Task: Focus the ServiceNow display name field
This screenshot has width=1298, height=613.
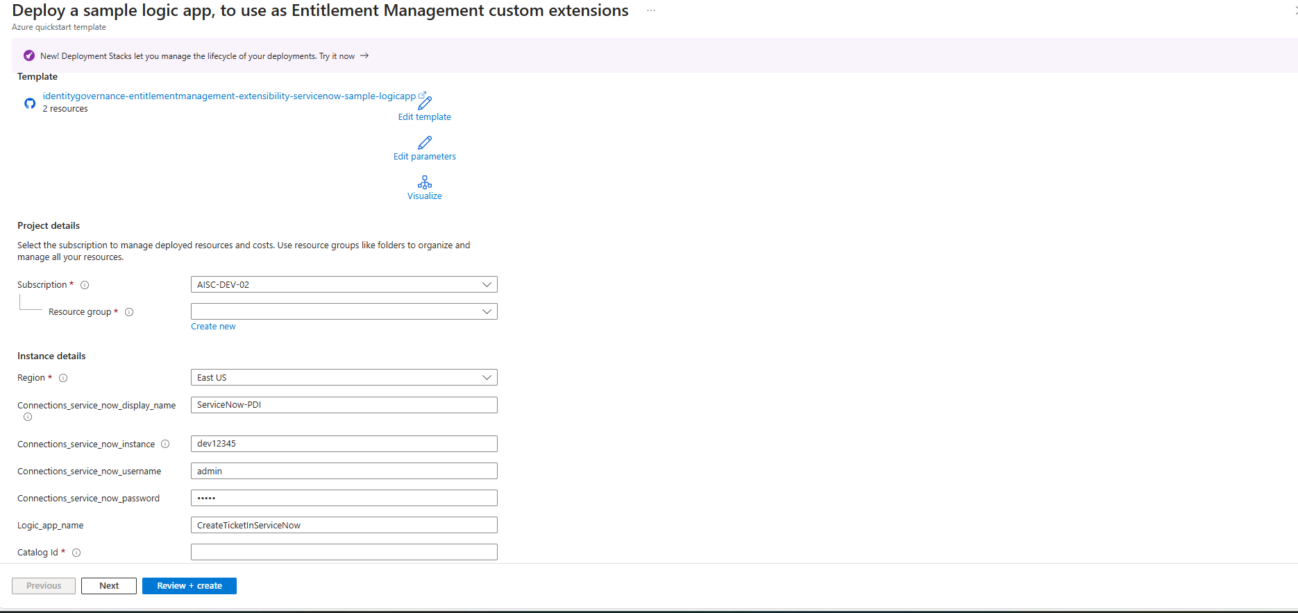Action: point(344,405)
